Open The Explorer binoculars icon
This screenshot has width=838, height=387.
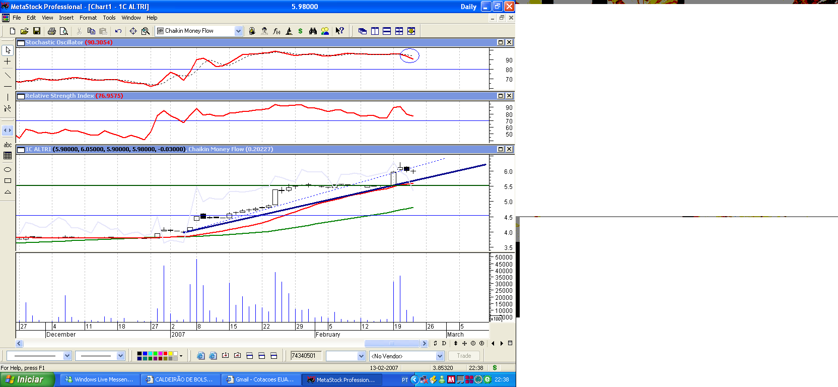point(313,31)
